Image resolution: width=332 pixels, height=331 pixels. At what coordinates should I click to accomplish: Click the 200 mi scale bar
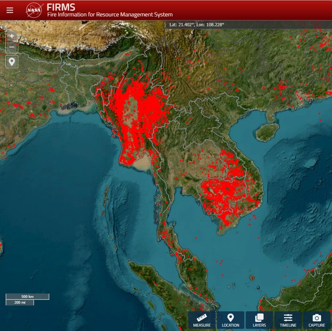20,303
